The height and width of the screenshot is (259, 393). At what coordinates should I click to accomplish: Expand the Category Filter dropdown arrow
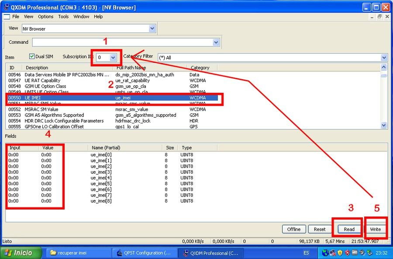point(384,57)
